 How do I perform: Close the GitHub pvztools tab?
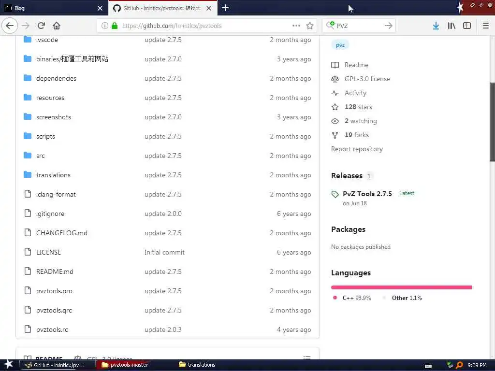209,8
